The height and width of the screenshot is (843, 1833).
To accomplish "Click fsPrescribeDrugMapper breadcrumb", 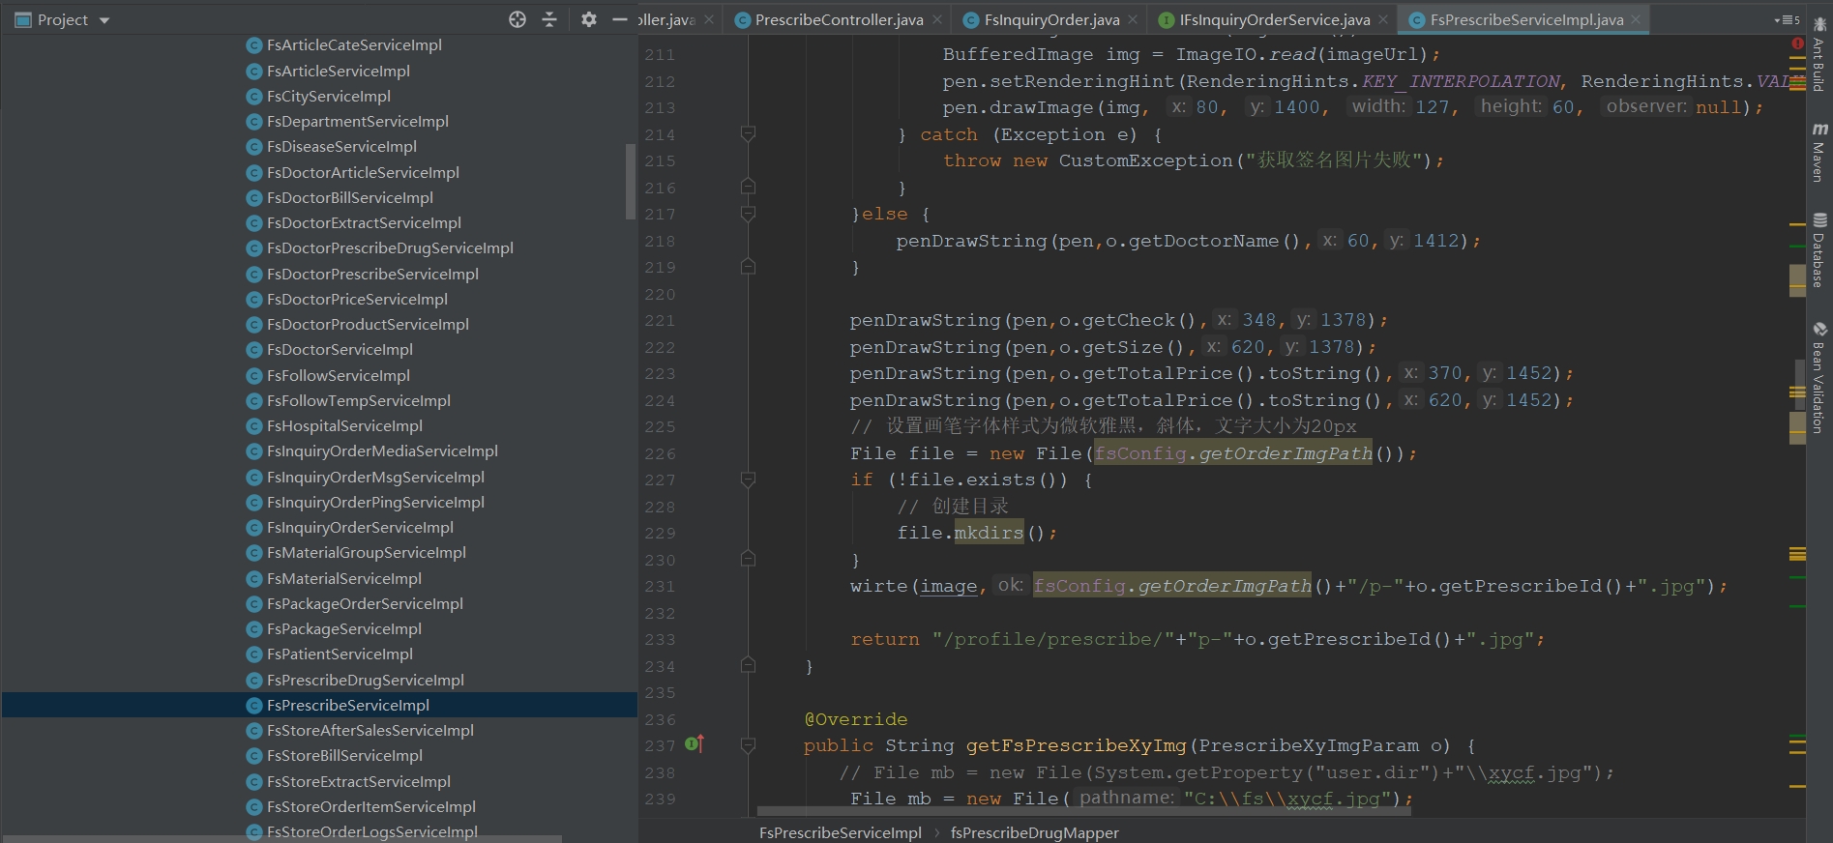I will click(1034, 832).
